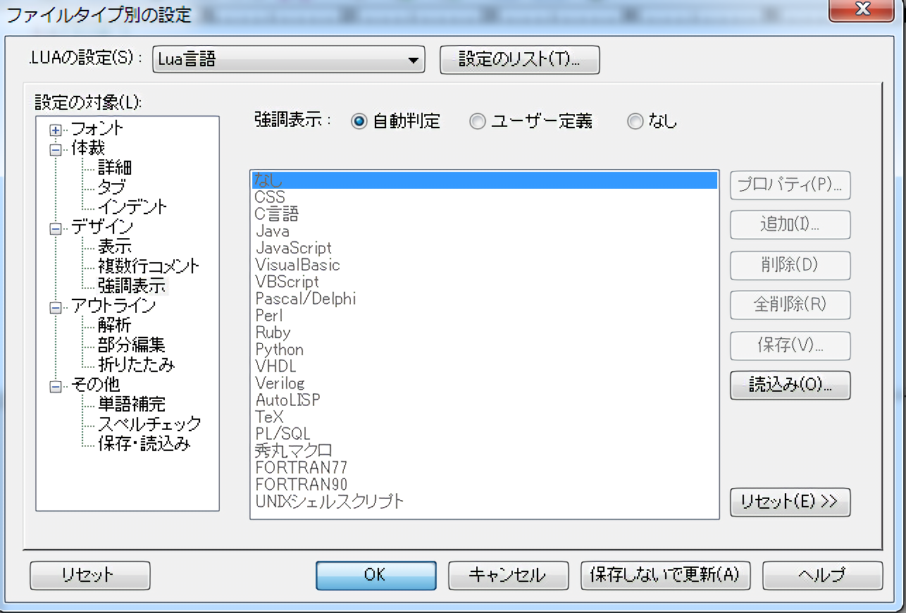Select the ユーザー定義 radio option
Viewport: 906px width, 613px height.
pos(478,122)
